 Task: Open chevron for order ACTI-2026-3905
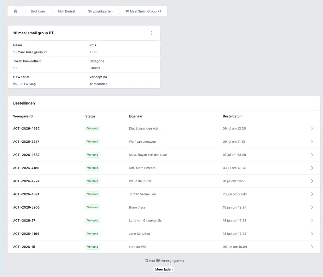312,207
